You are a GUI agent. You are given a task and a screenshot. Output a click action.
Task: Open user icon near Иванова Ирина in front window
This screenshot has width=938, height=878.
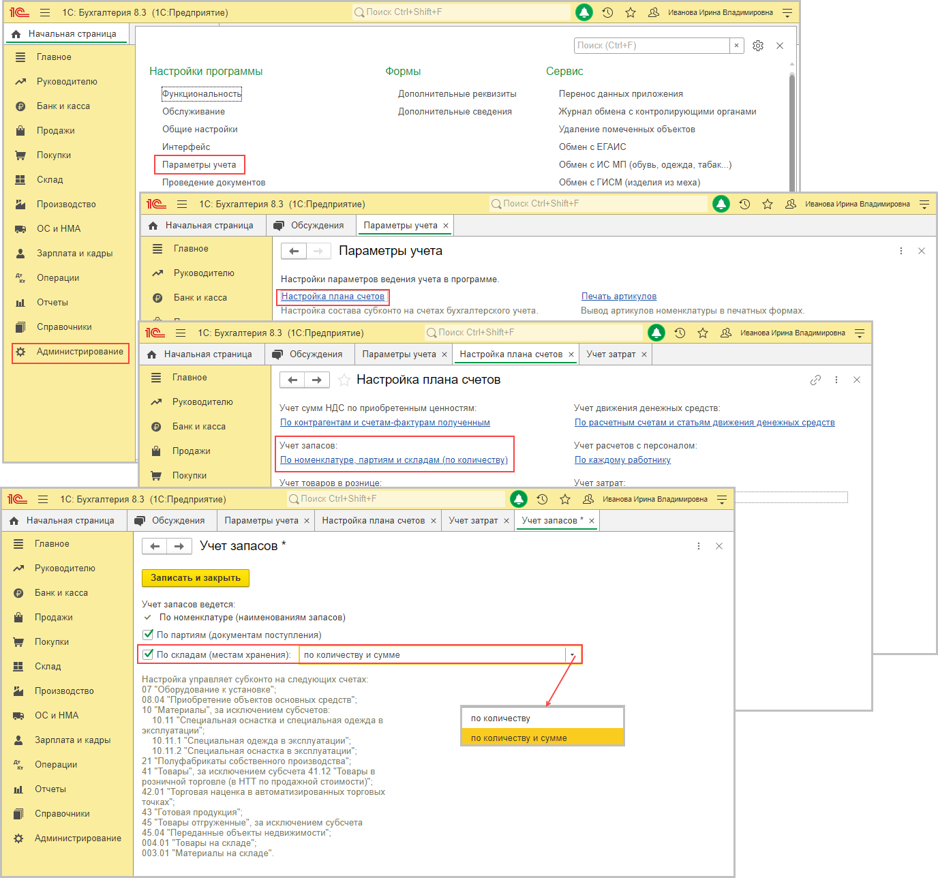click(x=588, y=499)
